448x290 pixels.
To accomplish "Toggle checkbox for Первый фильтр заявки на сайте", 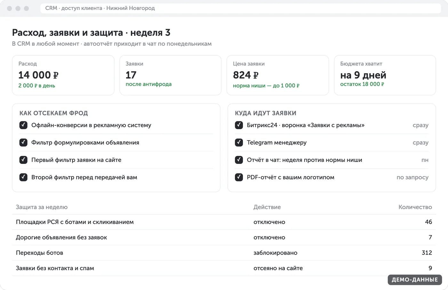I will tap(23, 159).
